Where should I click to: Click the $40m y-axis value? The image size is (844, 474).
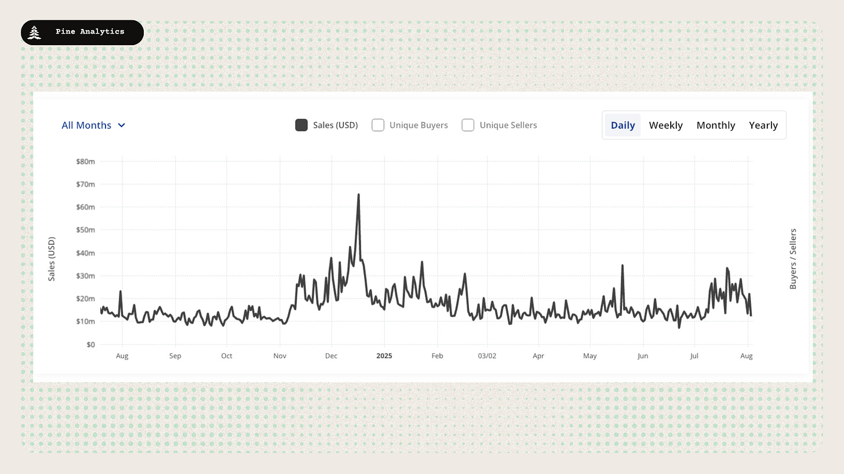click(85, 253)
